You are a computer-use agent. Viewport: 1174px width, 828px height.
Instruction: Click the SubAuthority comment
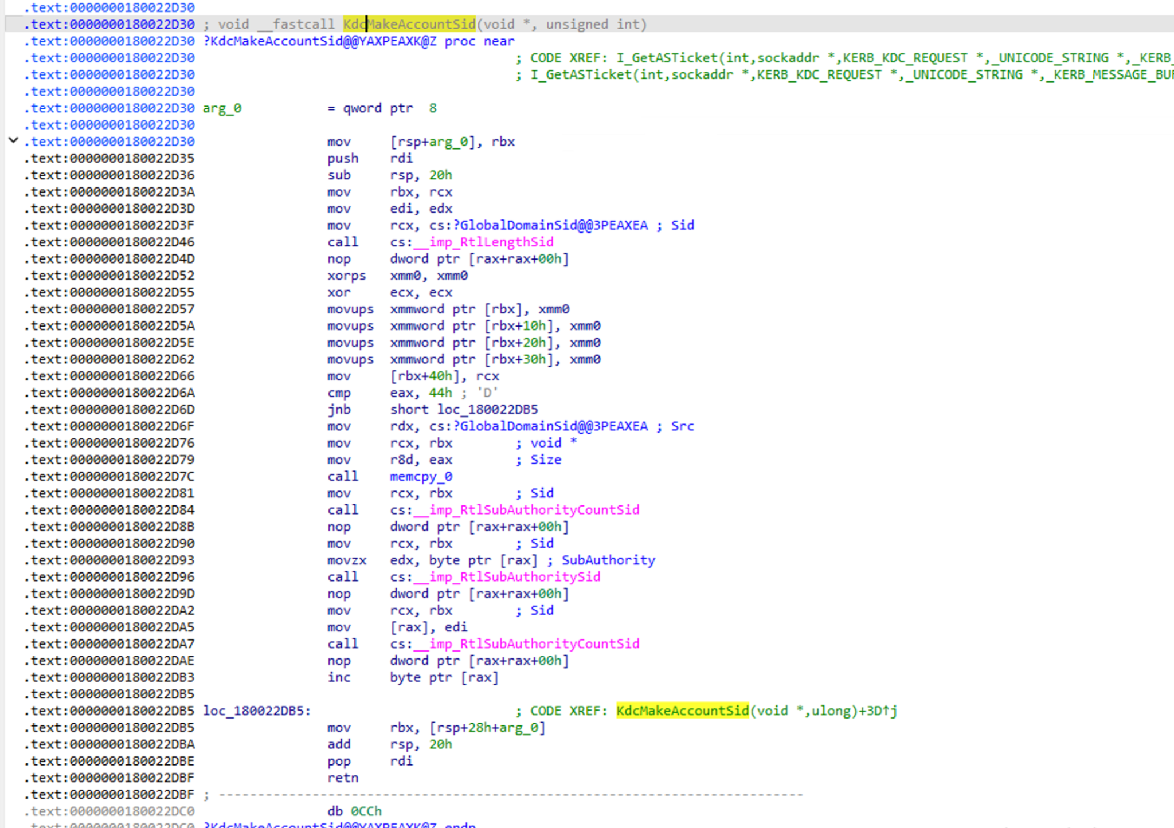click(608, 560)
